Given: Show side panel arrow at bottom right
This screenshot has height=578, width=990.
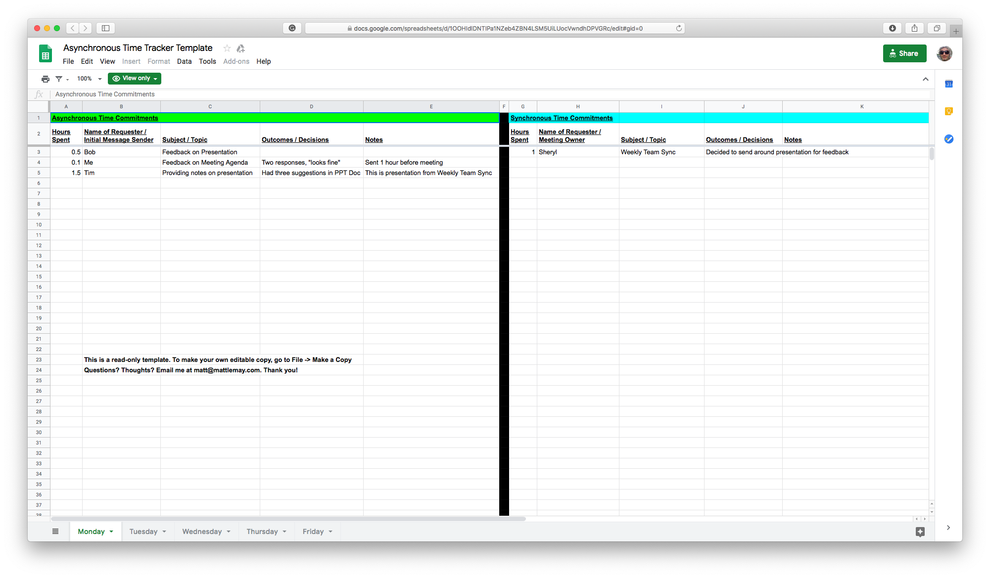Looking at the screenshot, I should (x=948, y=528).
